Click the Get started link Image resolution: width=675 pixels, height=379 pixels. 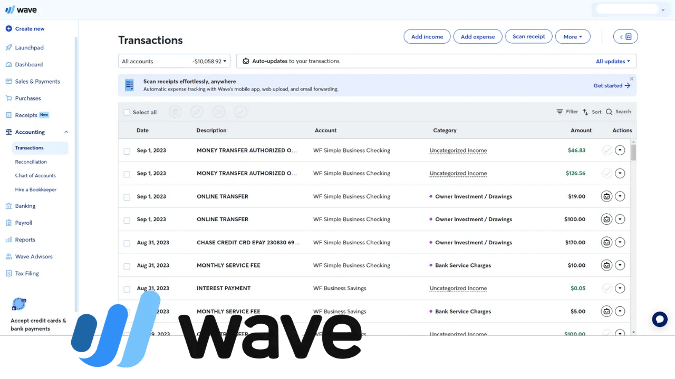(x=612, y=85)
